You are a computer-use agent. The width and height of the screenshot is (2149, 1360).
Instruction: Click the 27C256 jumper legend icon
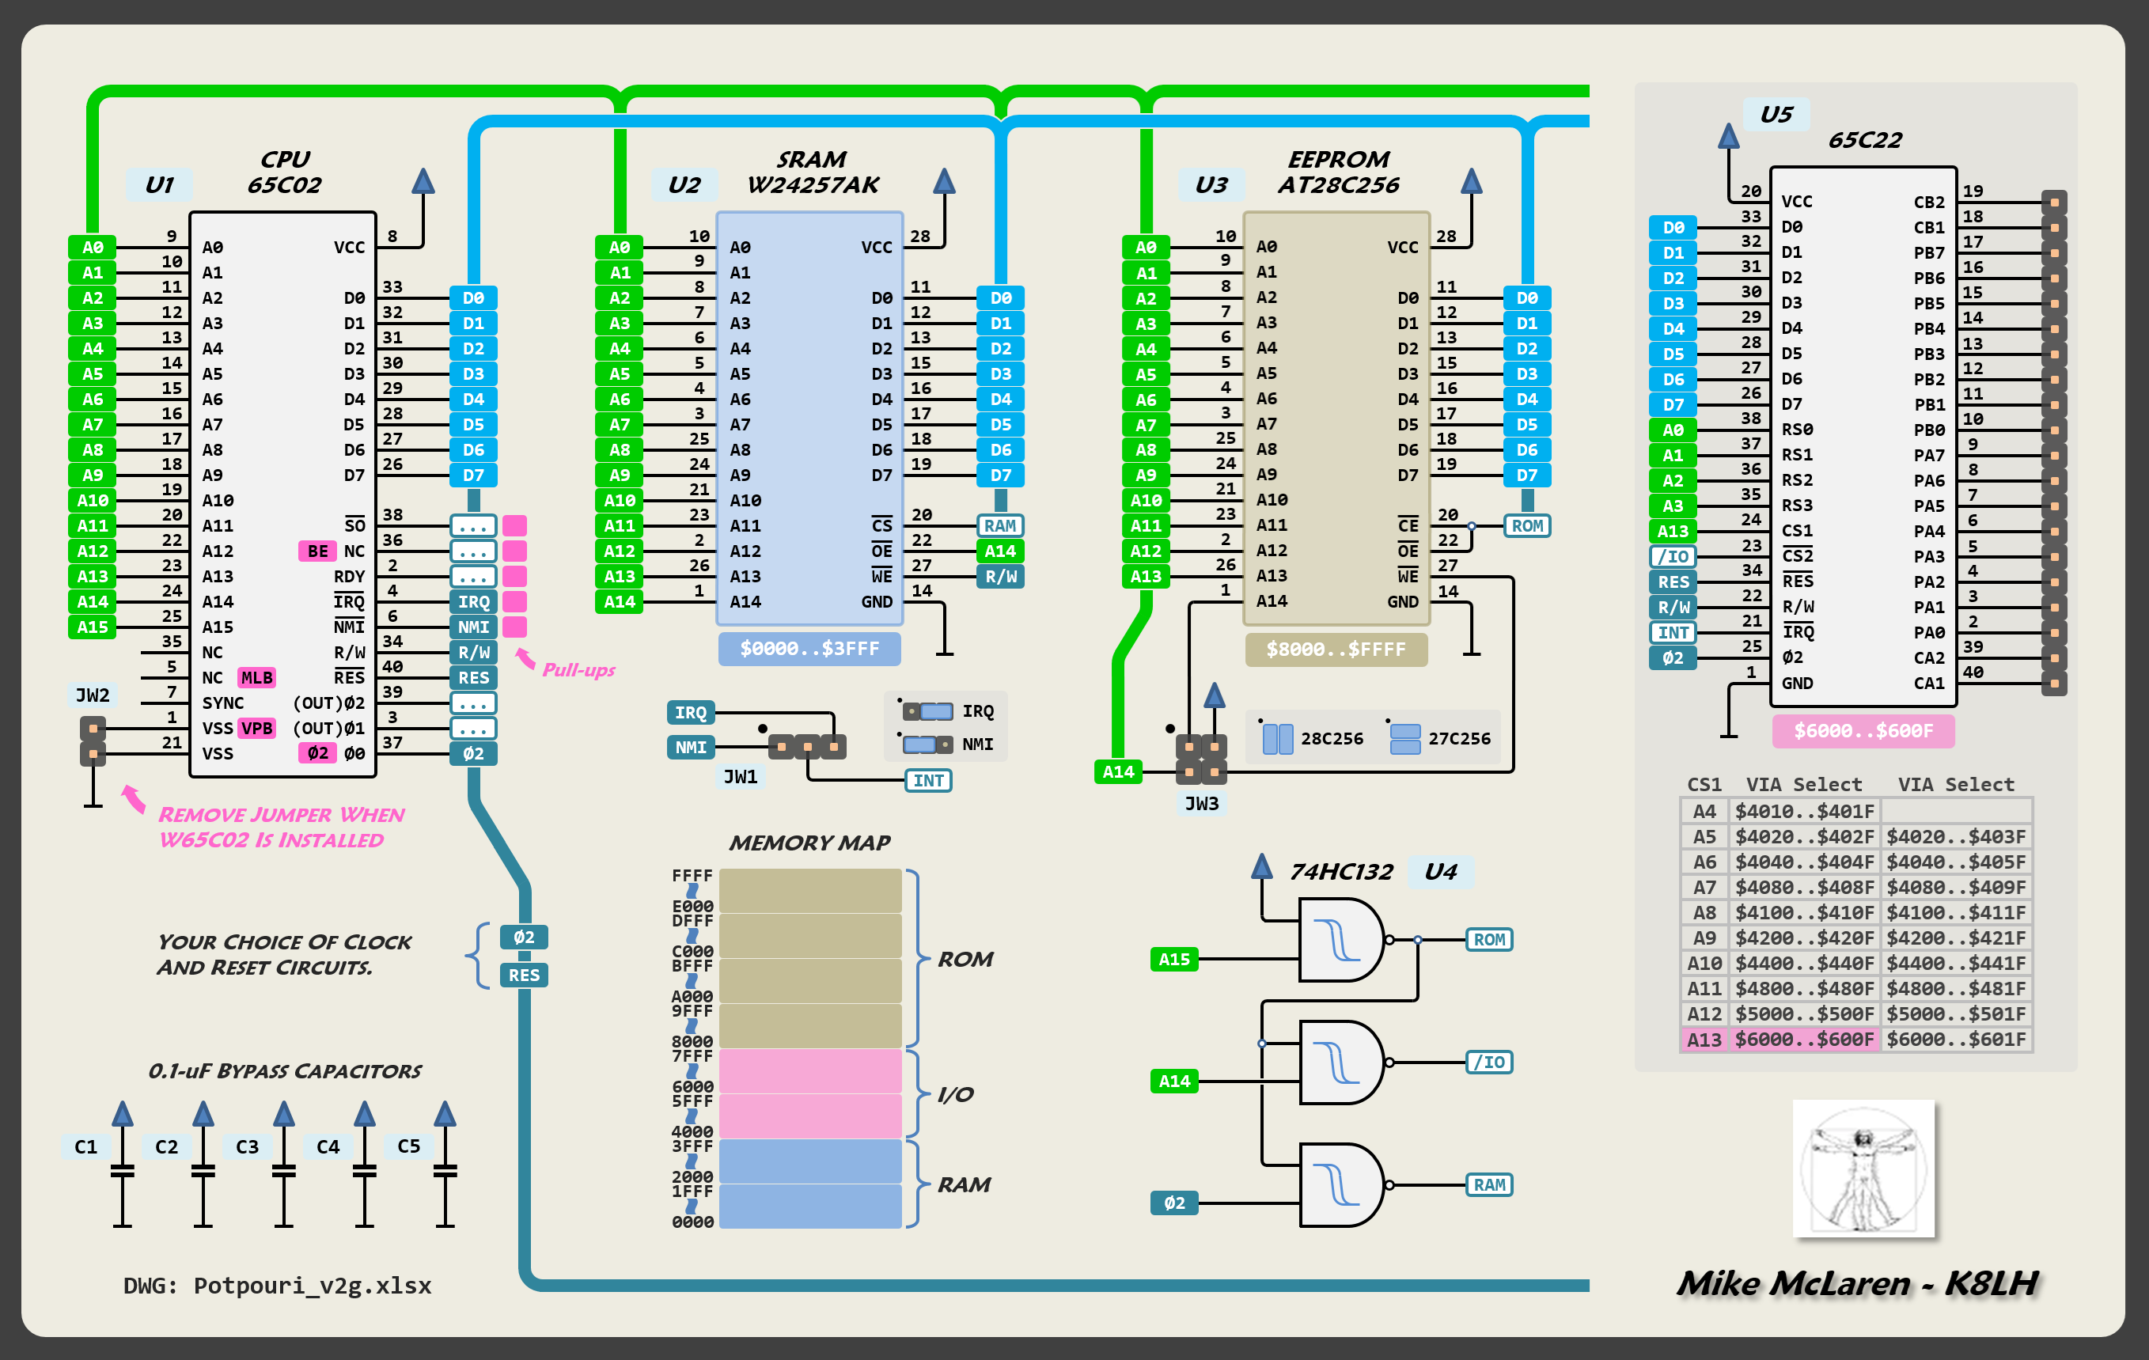click(x=1404, y=739)
